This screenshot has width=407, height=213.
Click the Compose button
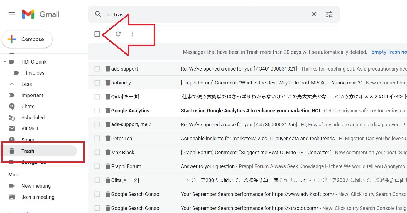[27, 39]
